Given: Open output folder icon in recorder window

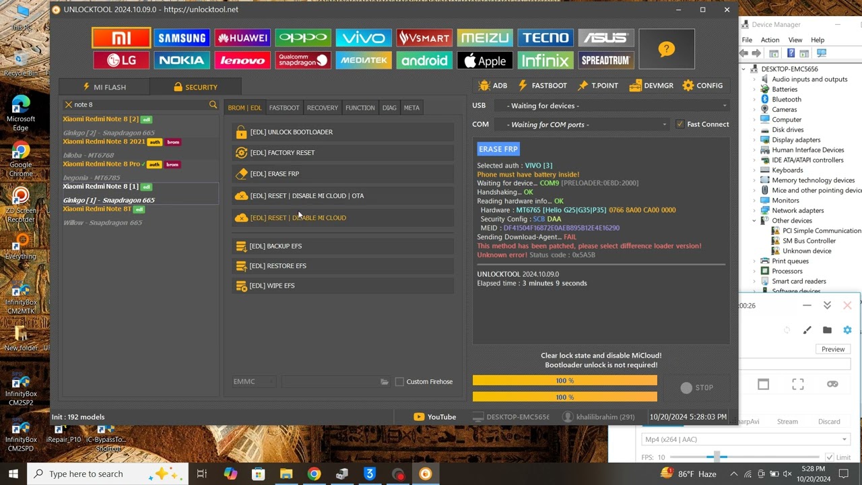Looking at the screenshot, I should (827, 330).
